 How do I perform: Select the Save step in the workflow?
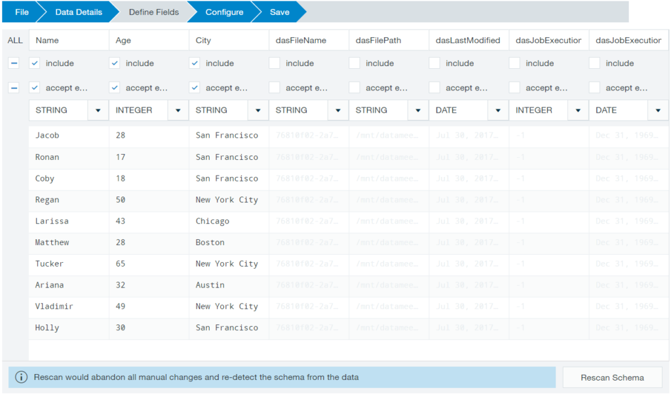[278, 11]
